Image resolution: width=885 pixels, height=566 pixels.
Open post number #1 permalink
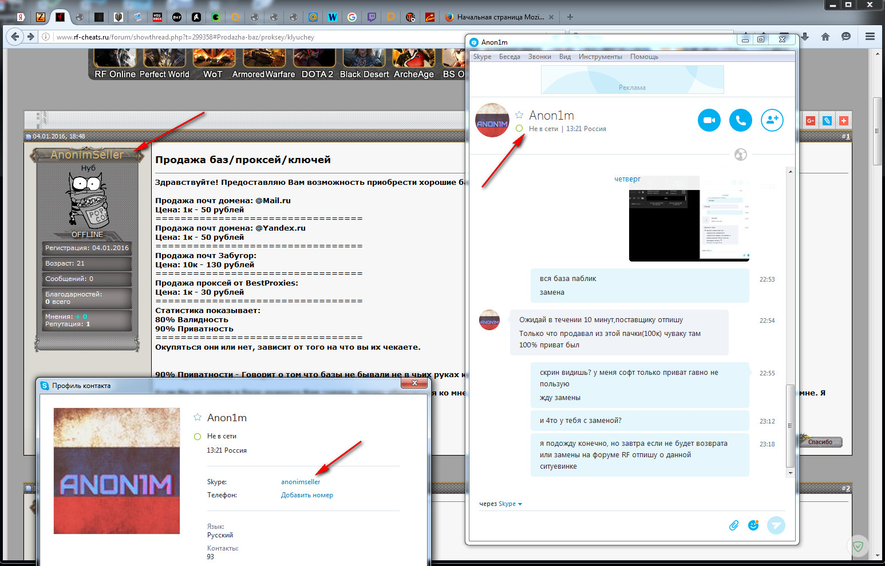click(846, 136)
